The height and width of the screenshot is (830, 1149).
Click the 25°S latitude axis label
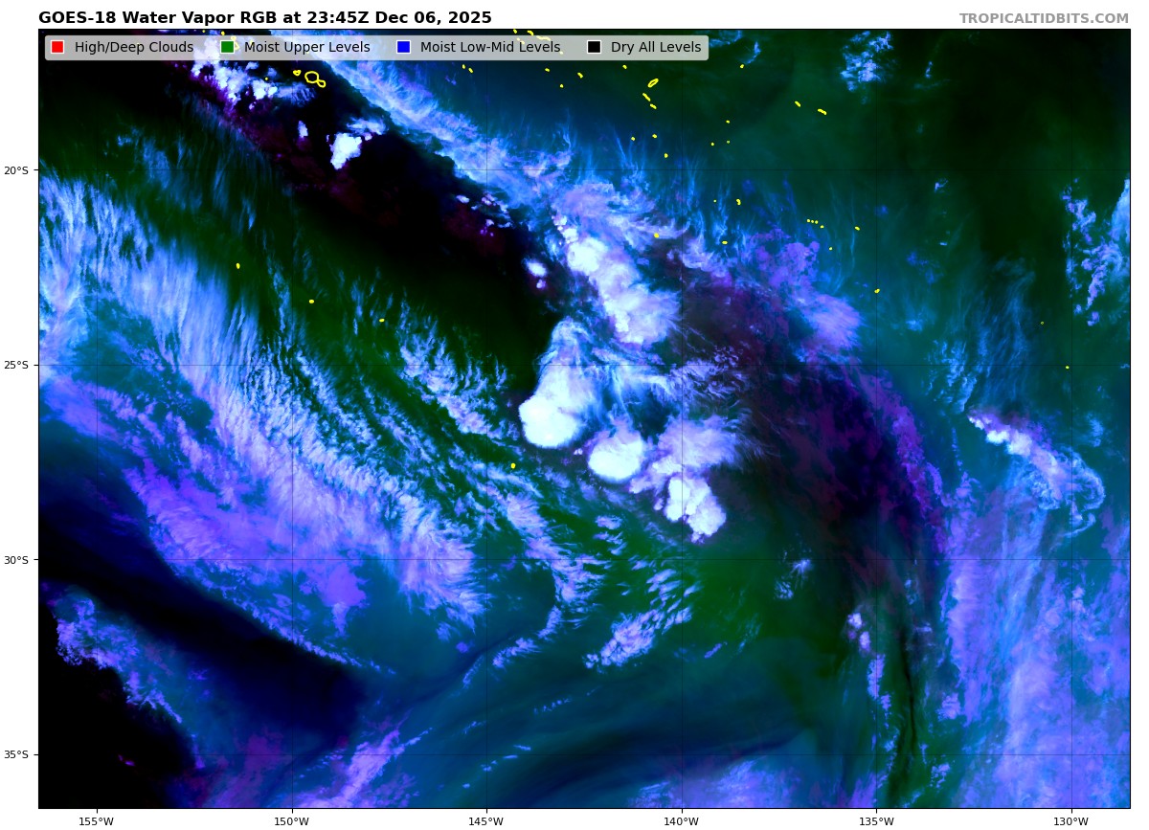(16, 365)
